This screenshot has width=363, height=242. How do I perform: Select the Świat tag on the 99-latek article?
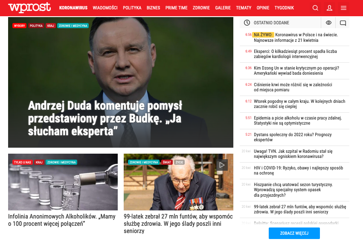point(167,162)
